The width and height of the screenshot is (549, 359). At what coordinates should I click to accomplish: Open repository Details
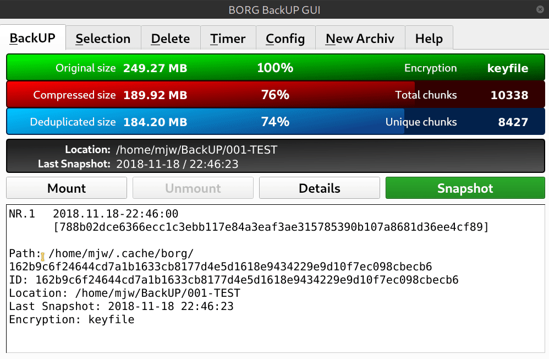(319, 188)
